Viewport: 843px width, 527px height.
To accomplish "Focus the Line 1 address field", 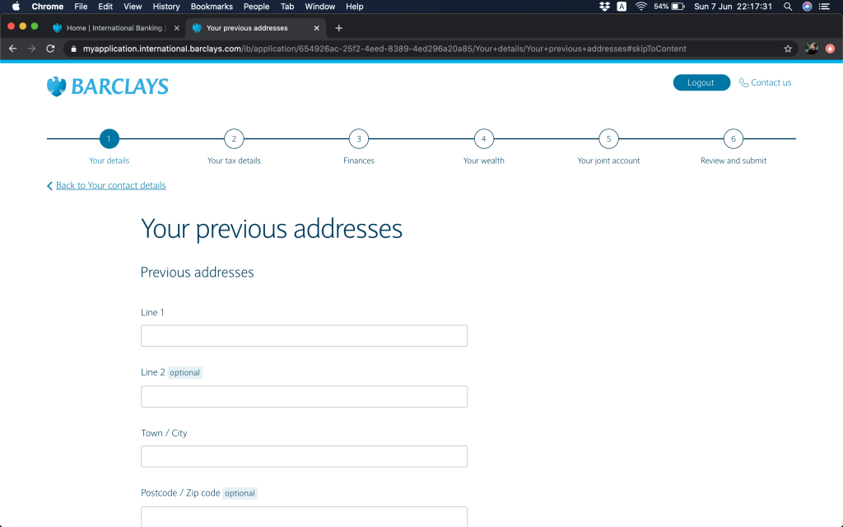I will coord(304,336).
